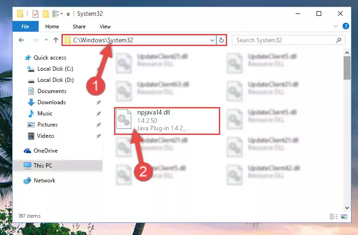358x235 pixels.
Task: Minimize the System32 window
Action: 298,13
